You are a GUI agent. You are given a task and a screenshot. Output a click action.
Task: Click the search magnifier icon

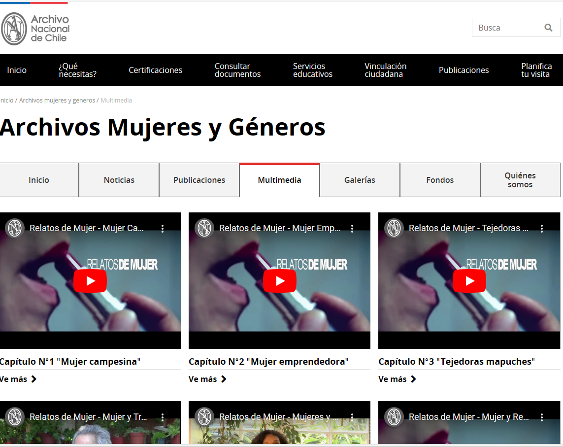coord(548,28)
